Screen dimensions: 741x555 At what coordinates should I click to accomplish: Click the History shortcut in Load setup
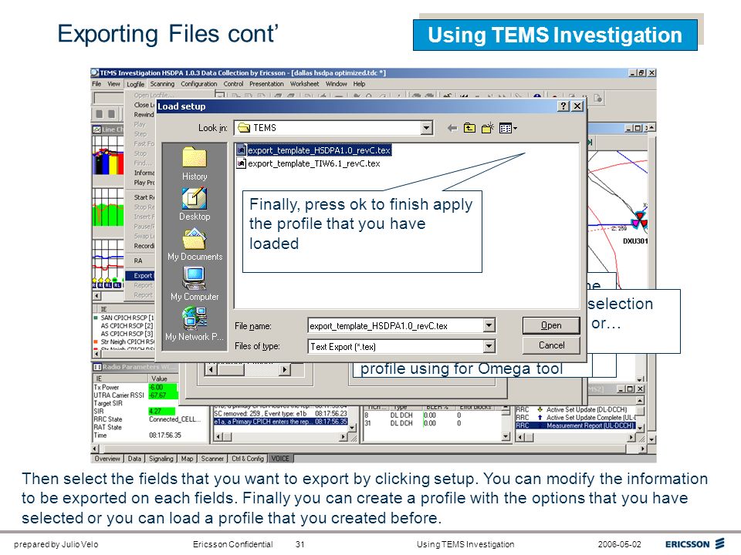pos(195,163)
